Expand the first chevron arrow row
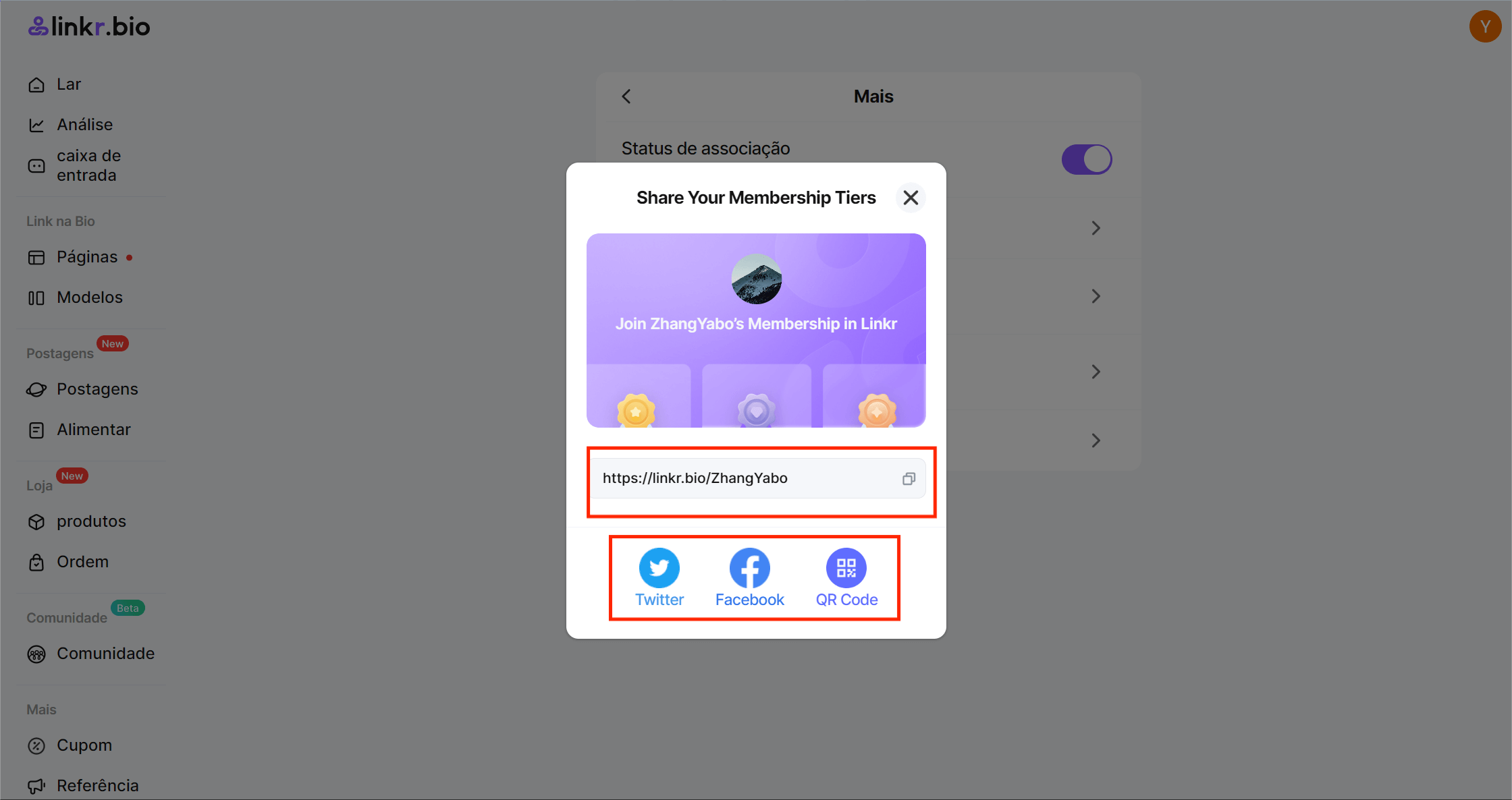The image size is (1512, 800). [1095, 228]
